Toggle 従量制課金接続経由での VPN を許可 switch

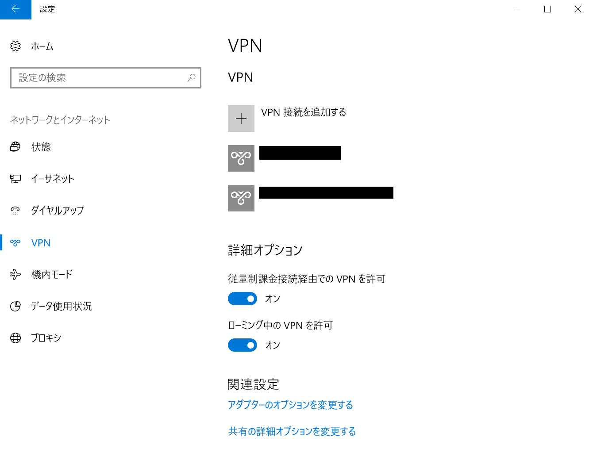243,299
